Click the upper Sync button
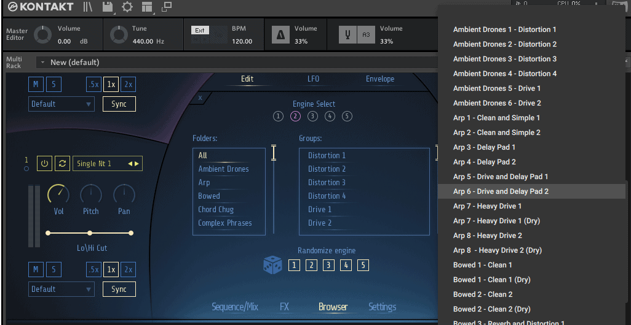Viewport: 631px width, 325px height. pos(119,104)
